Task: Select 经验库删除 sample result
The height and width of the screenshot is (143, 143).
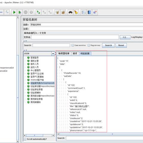Action: coord(35,93)
